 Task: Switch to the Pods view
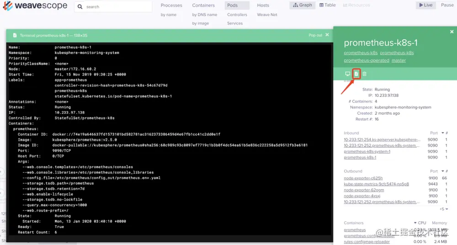coord(237,5)
